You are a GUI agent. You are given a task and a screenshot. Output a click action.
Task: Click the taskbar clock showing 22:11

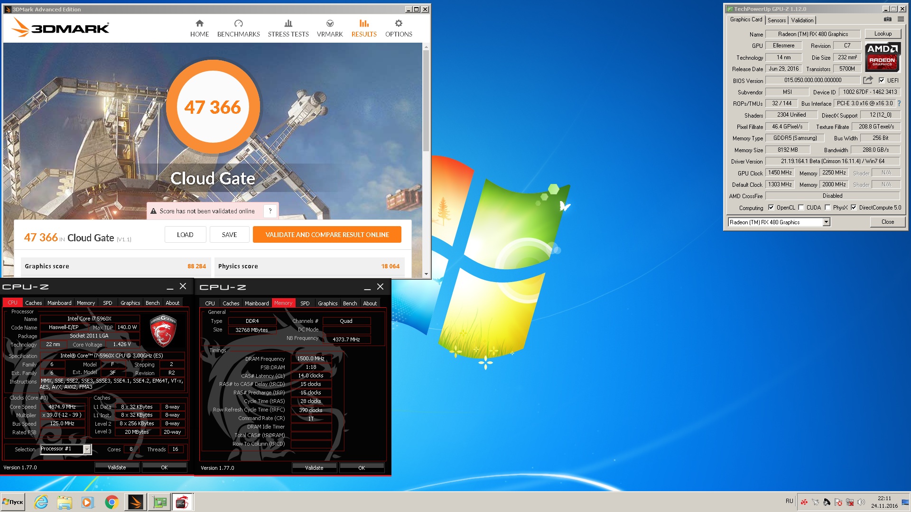[x=884, y=502]
